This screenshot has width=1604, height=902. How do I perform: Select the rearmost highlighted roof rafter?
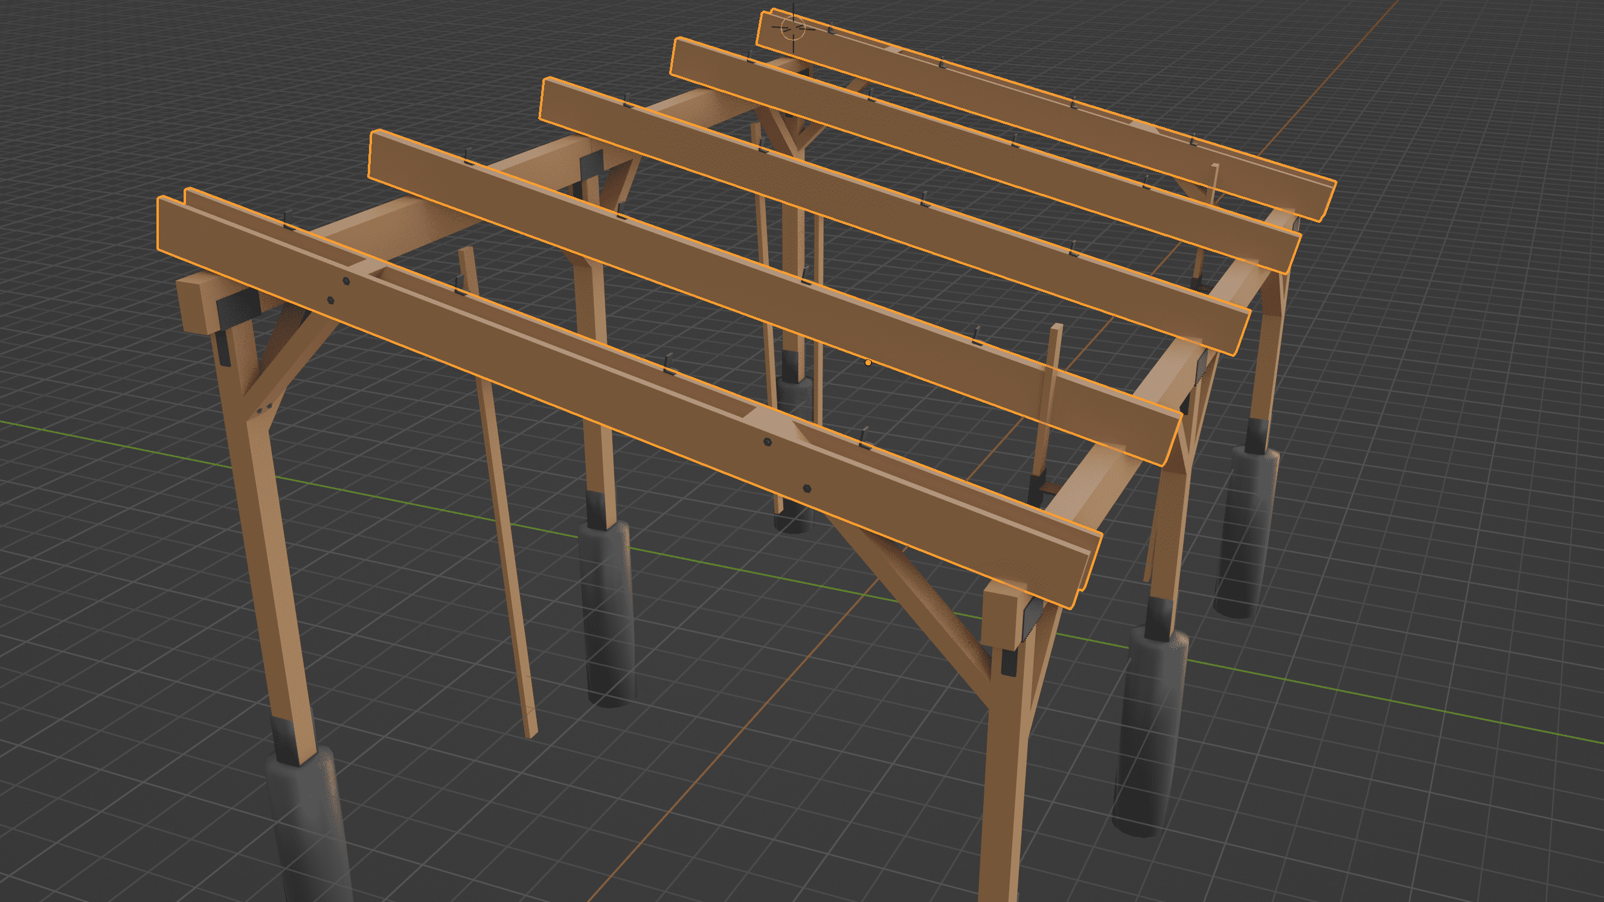point(1046,112)
